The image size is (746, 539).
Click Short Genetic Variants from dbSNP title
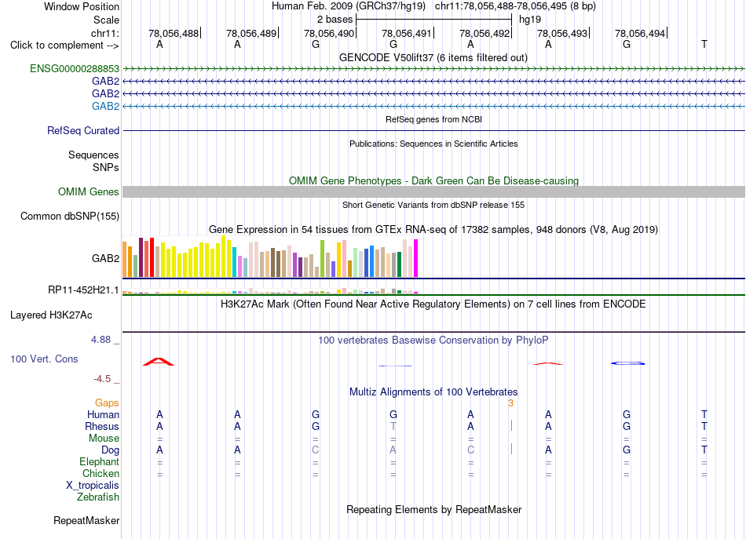(x=433, y=205)
